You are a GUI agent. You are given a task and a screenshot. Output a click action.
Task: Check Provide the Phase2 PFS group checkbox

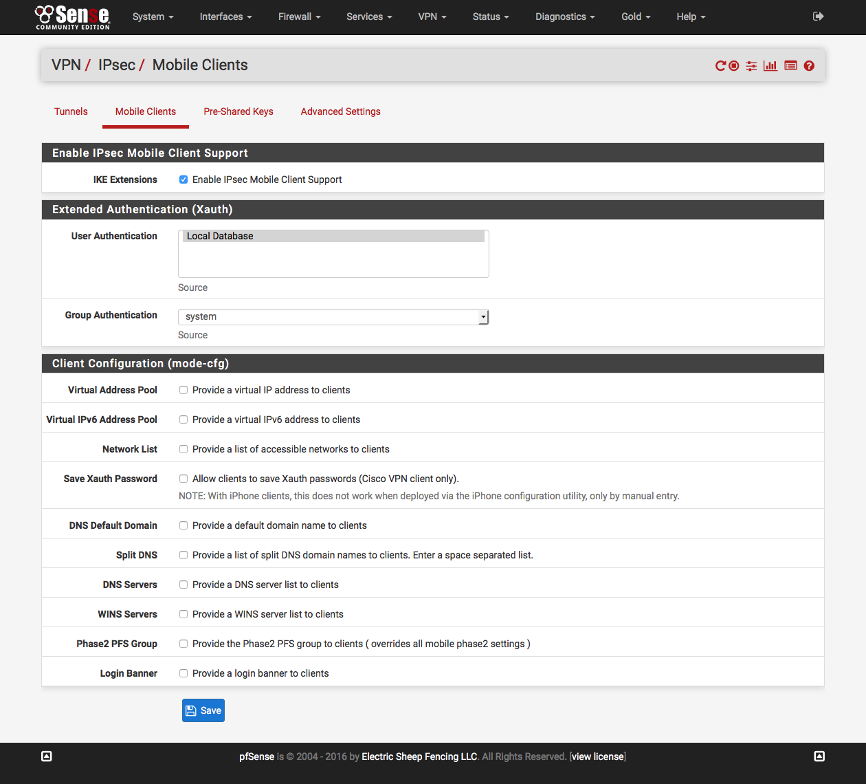tap(184, 644)
